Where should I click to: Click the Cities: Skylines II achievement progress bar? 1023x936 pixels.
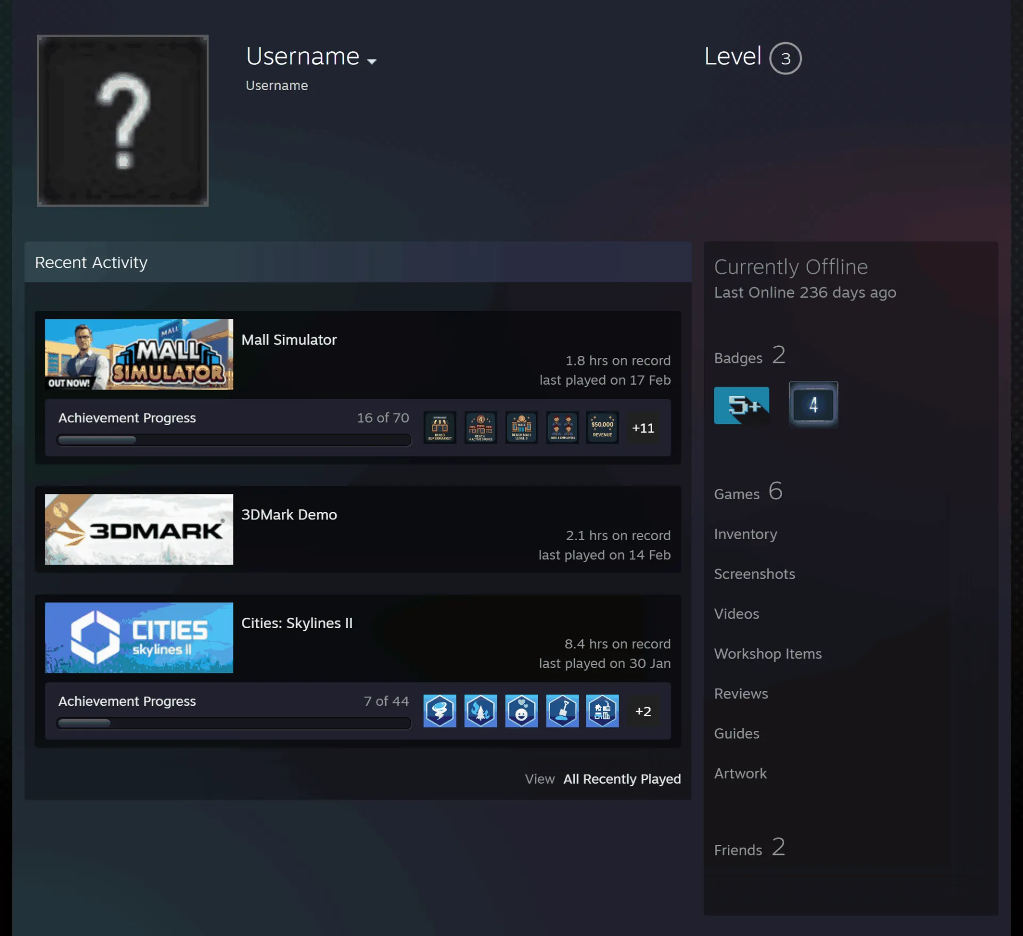(x=234, y=723)
